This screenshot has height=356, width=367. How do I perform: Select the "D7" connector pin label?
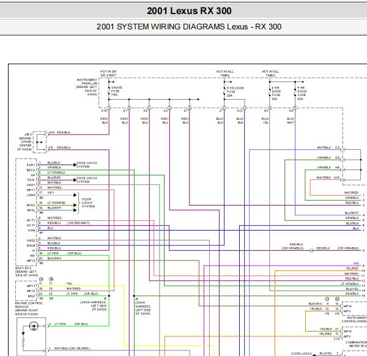(x=185, y=111)
